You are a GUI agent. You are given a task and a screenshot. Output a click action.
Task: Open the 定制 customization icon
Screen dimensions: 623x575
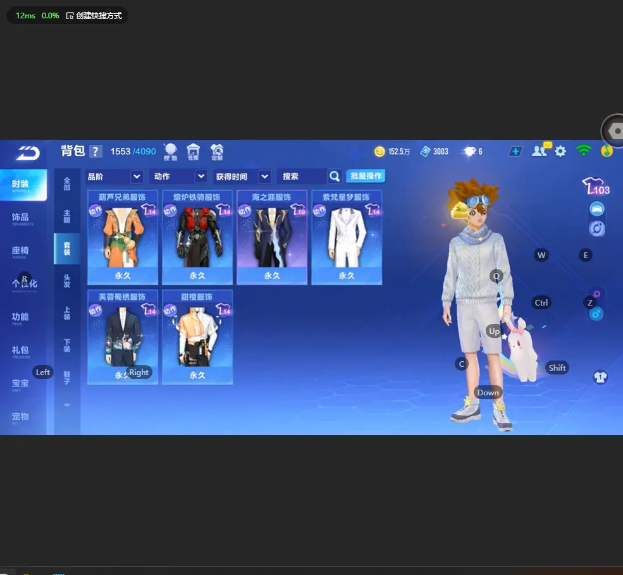click(x=217, y=152)
